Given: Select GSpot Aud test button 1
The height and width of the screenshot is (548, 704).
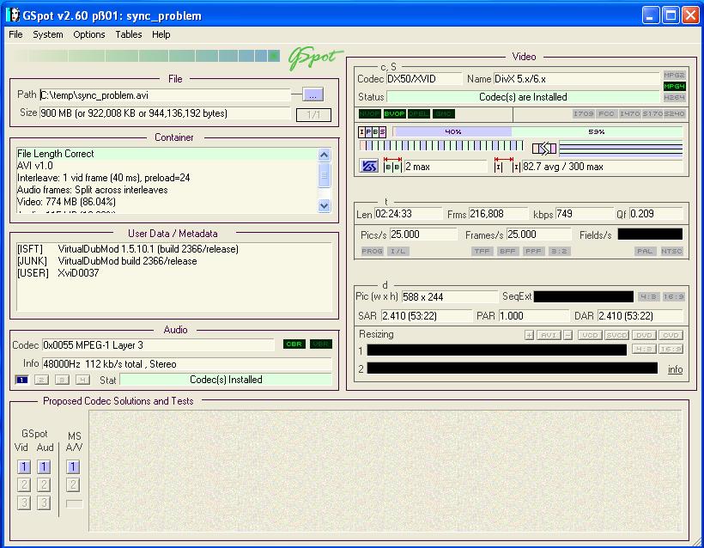Looking at the screenshot, I should 44,466.
